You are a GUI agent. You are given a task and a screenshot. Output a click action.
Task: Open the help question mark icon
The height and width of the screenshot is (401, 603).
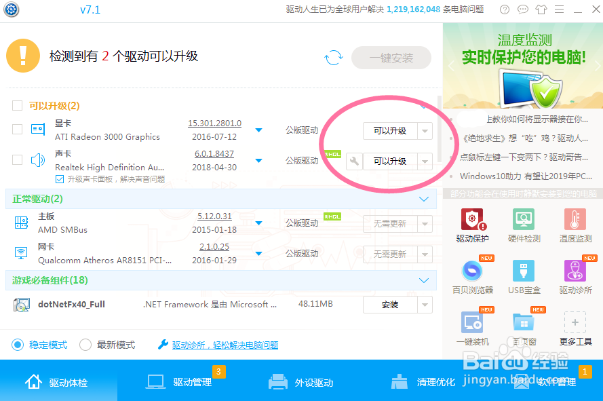point(504,9)
